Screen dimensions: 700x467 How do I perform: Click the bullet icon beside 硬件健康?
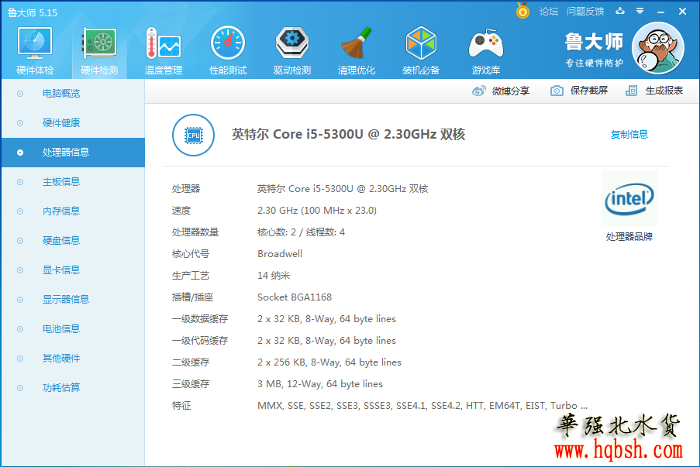(x=20, y=123)
